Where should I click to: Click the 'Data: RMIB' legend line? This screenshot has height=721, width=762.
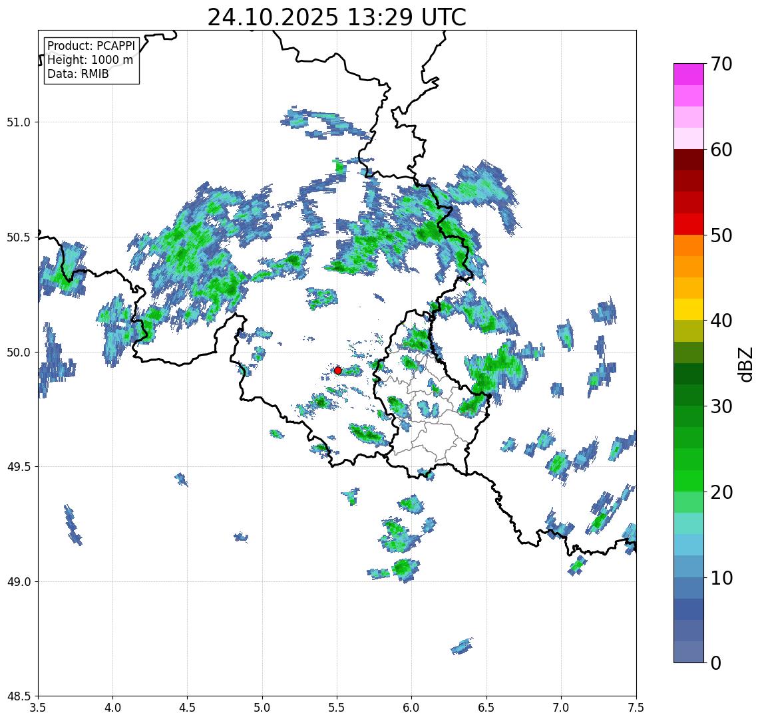pyautogui.click(x=78, y=74)
